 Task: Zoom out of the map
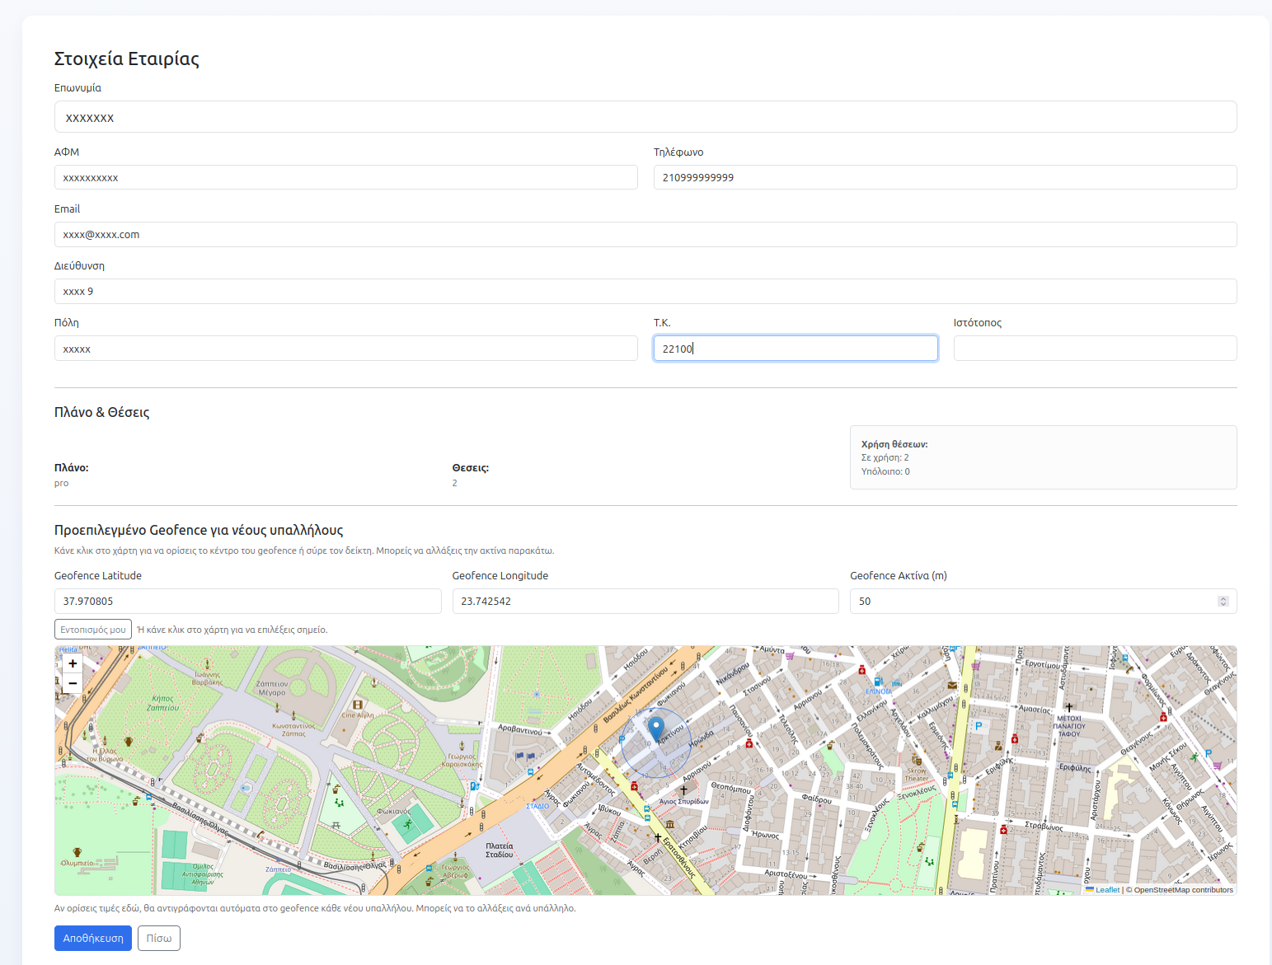point(73,683)
